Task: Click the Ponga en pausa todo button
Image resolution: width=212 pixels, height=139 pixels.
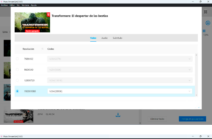Action: coord(192,119)
